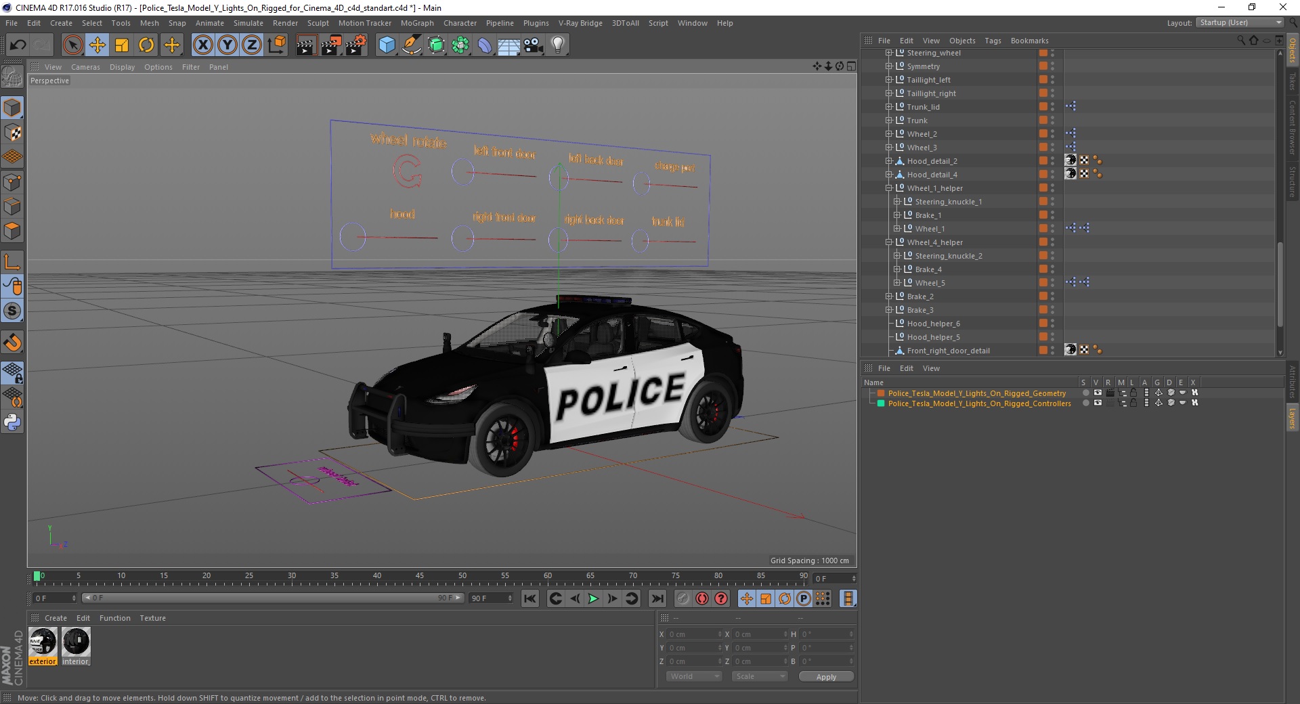The image size is (1300, 704).
Task: Play the animation forward
Action: pos(593,598)
